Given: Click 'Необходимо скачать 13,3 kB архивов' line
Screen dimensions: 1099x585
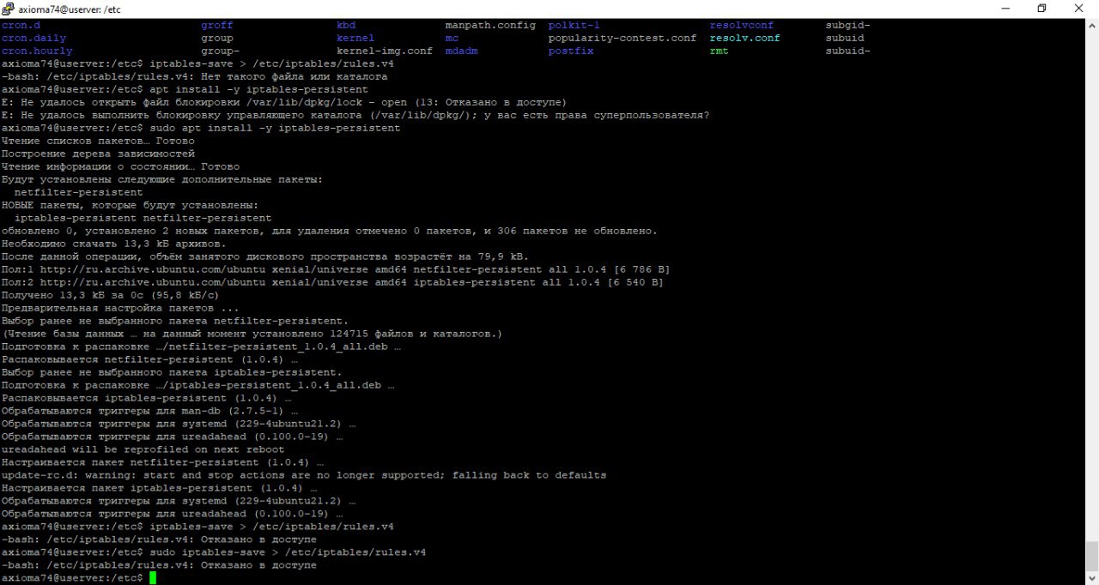Looking at the screenshot, I should click(x=114, y=244).
